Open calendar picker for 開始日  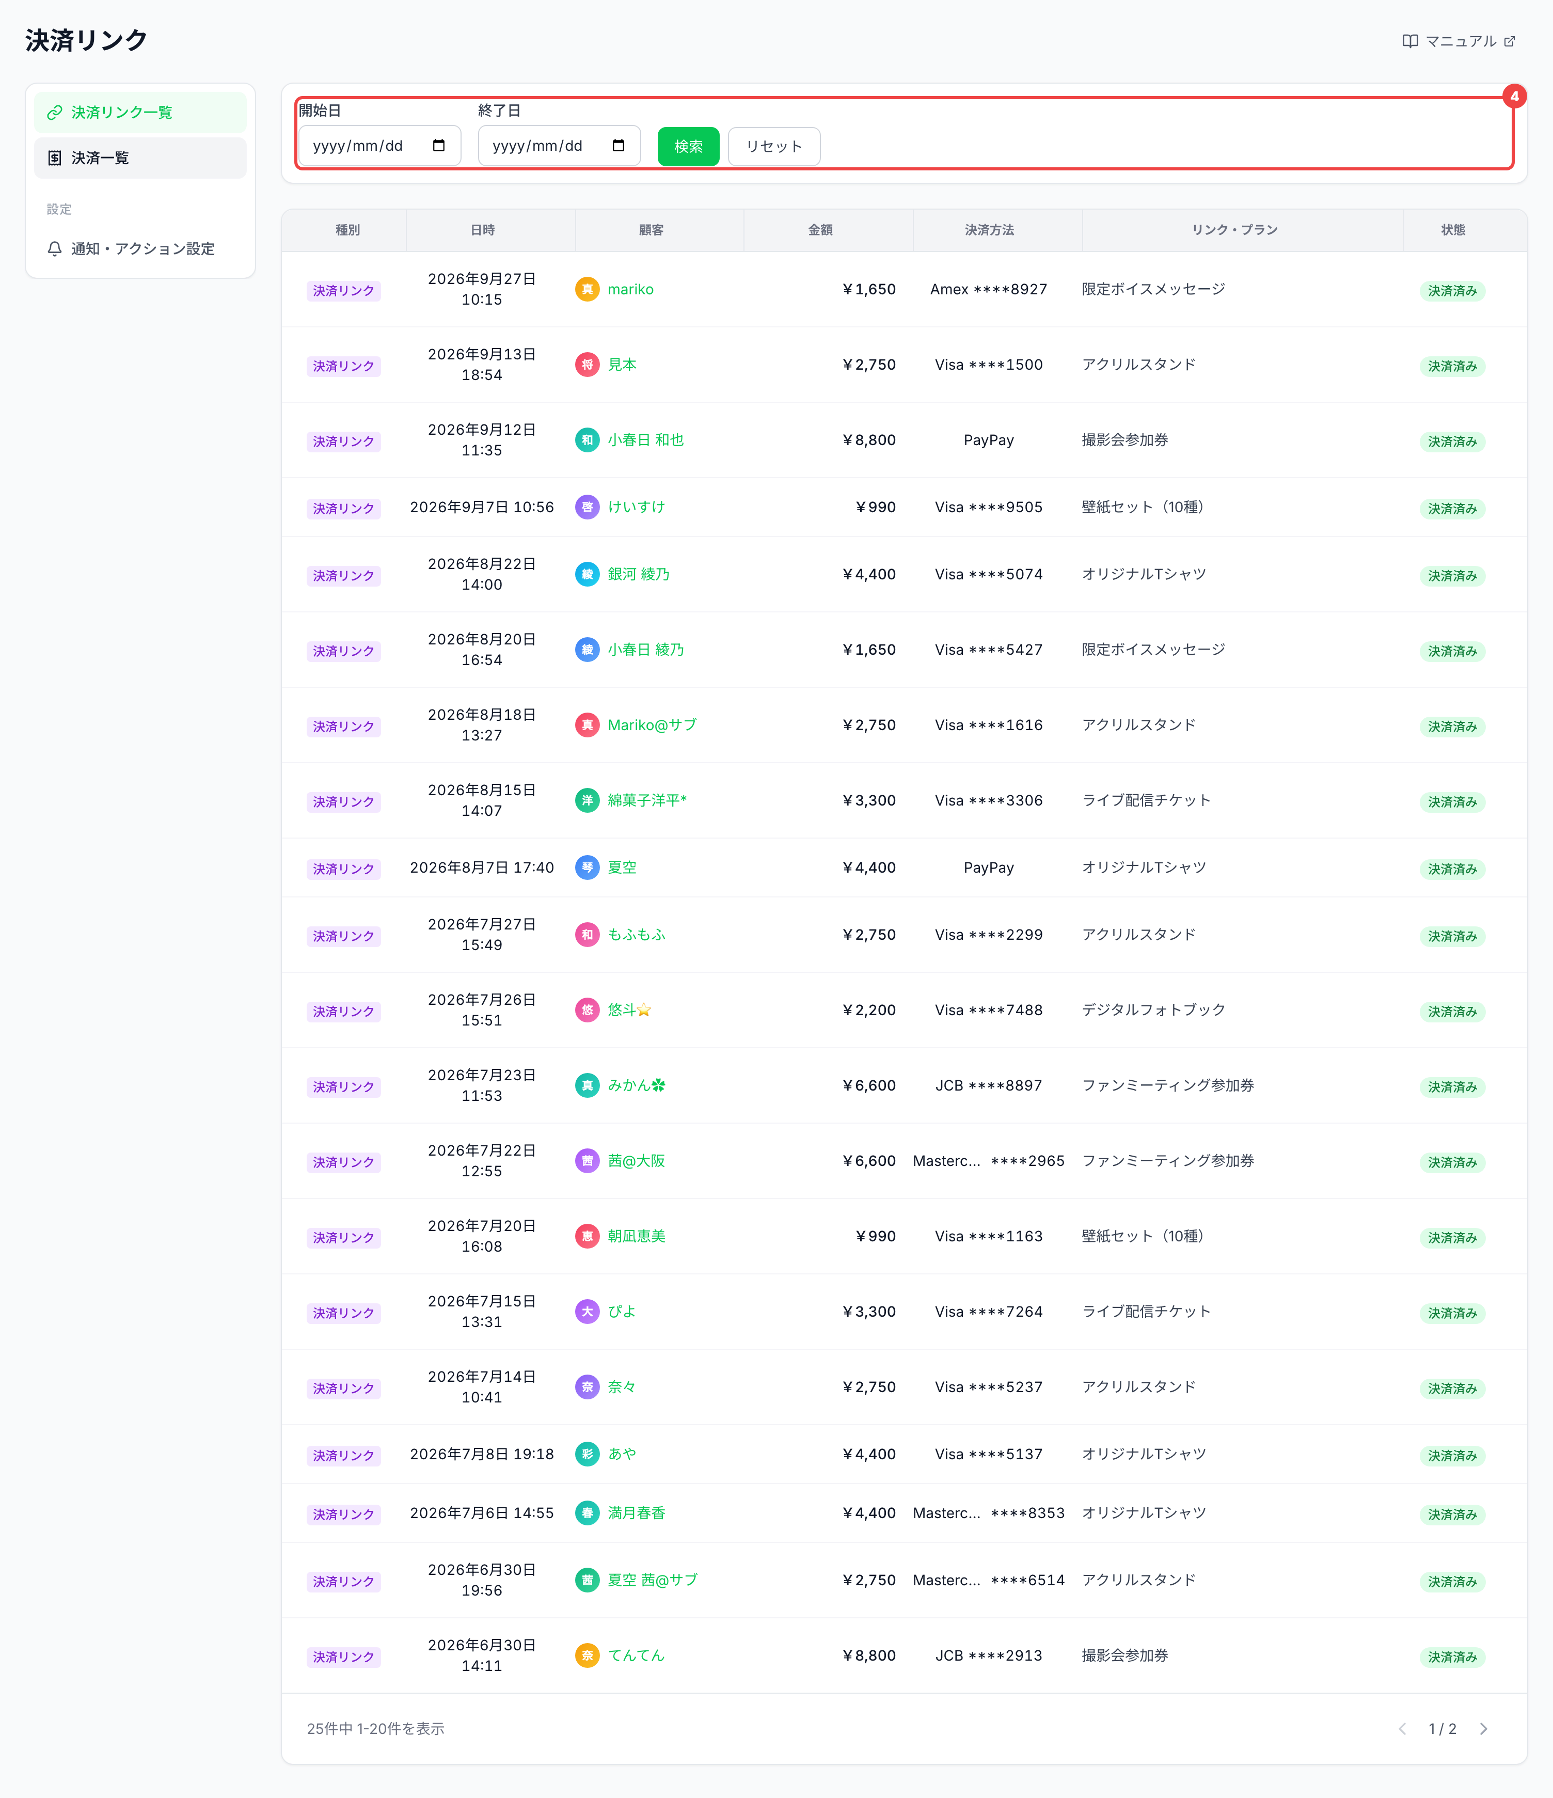coord(439,146)
